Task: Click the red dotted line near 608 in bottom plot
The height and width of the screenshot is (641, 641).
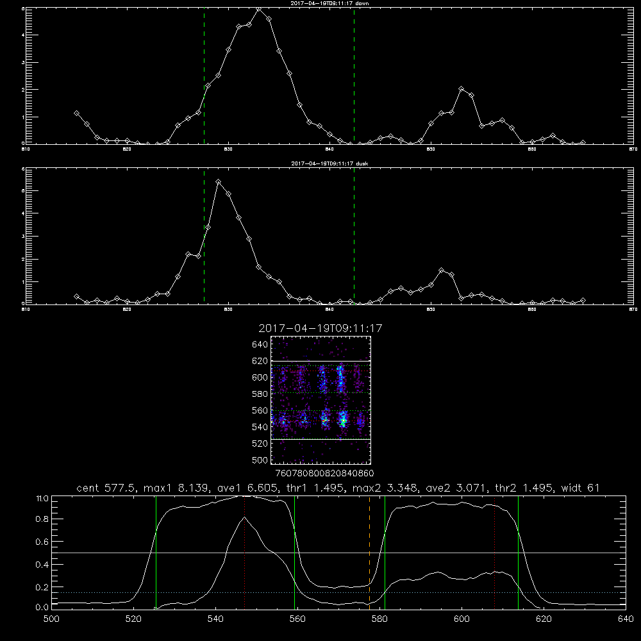Action: (495, 552)
